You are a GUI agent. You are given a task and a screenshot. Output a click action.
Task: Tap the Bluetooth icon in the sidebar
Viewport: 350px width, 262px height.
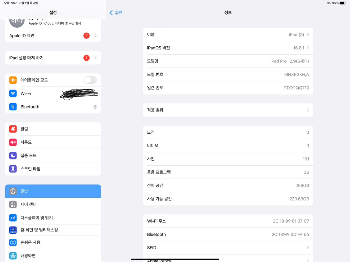click(13, 107)
